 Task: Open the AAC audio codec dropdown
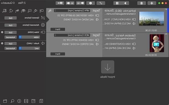pos(29,49)
